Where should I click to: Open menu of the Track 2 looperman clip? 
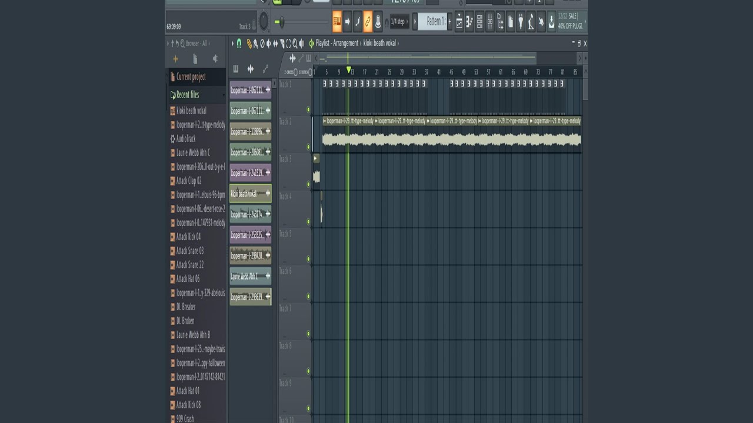tap(325, 121)
